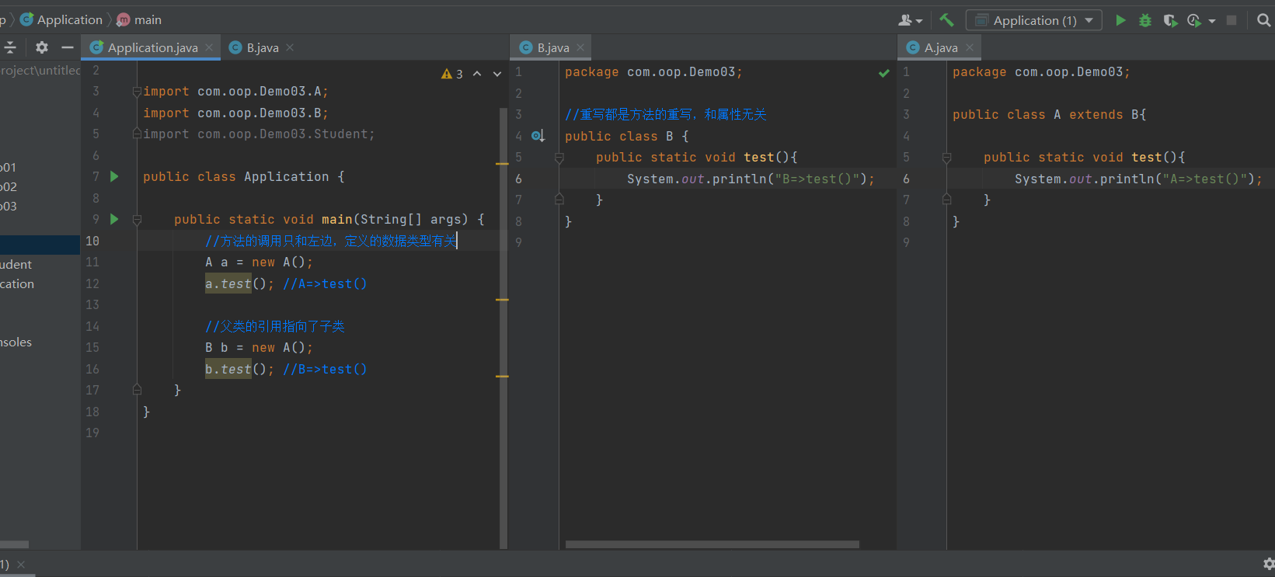The image size is (1275, 577).
Task: Close the A.java tab
Action: [970, 47]
